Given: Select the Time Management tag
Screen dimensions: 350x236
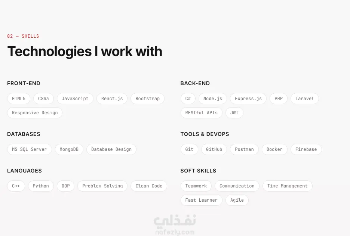Looking at the screenshot, I should pos(287,186).
